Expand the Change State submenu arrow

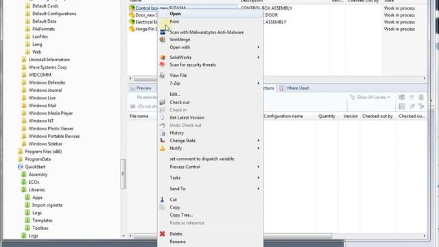click(259, 140)
